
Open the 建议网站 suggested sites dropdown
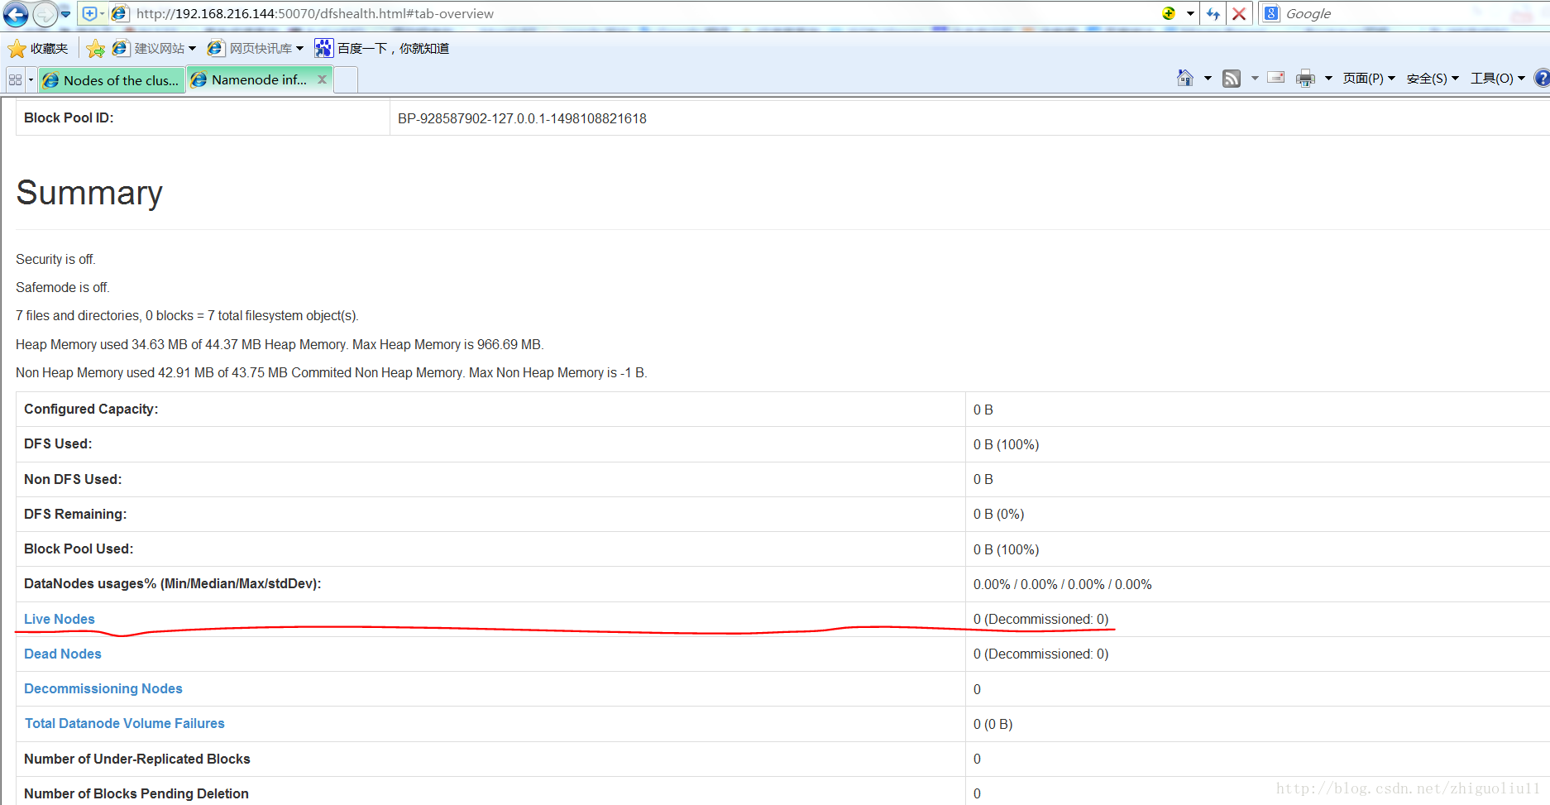(x=155, y=49)
